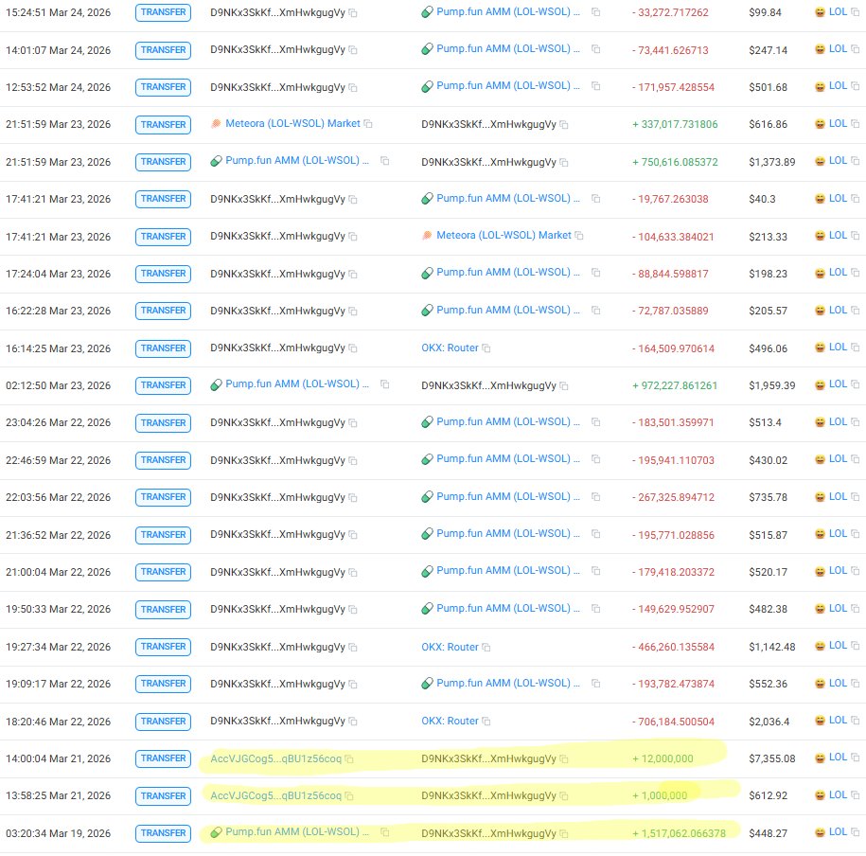The image size is (866, 856).
Task: Copy Meteora Market address in -104,633.384021 row
Action: pyautogui.click(x=579, y=236)
